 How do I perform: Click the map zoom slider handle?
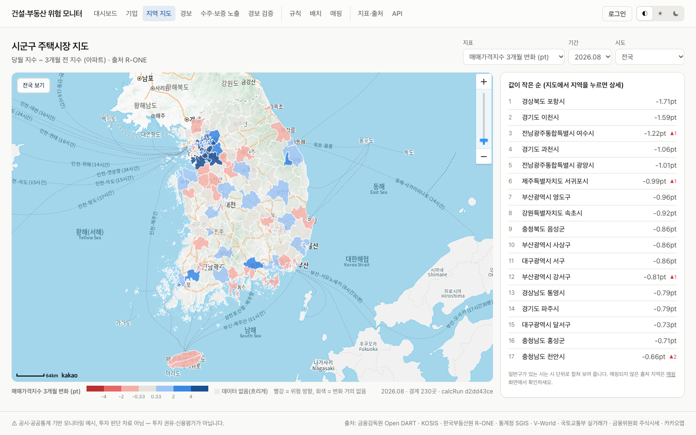(x=484, y=141)
